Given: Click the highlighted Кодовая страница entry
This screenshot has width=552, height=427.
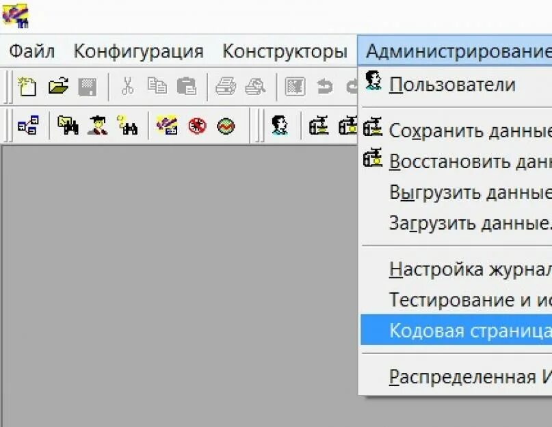Looking at the screenshot, I should coord(456,330).
